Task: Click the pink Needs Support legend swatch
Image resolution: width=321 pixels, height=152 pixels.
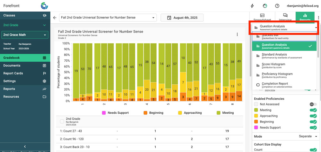Action: pos(104,113)
